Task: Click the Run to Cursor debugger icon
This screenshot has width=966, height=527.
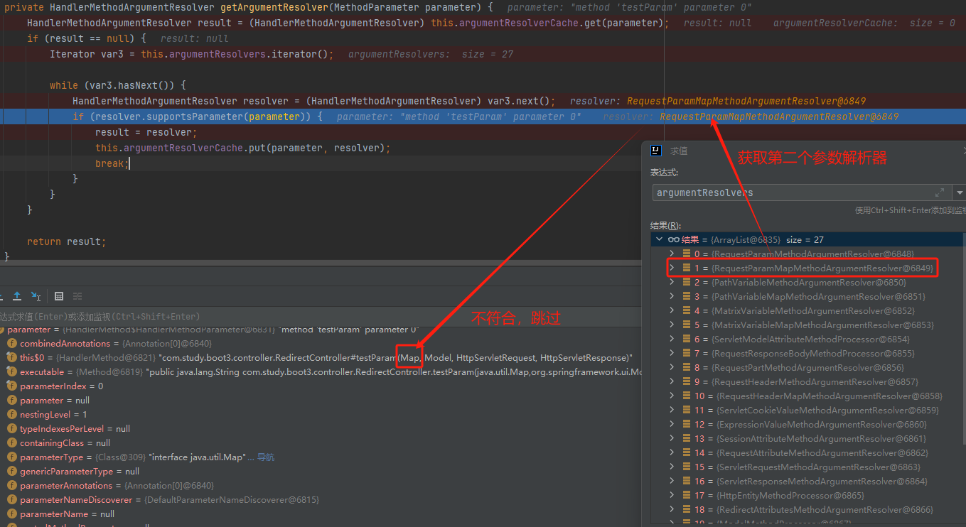Action: (x=36, y=296)
